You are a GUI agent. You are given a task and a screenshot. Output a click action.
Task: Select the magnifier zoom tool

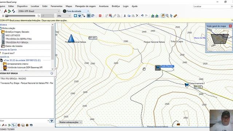(167, 16)
